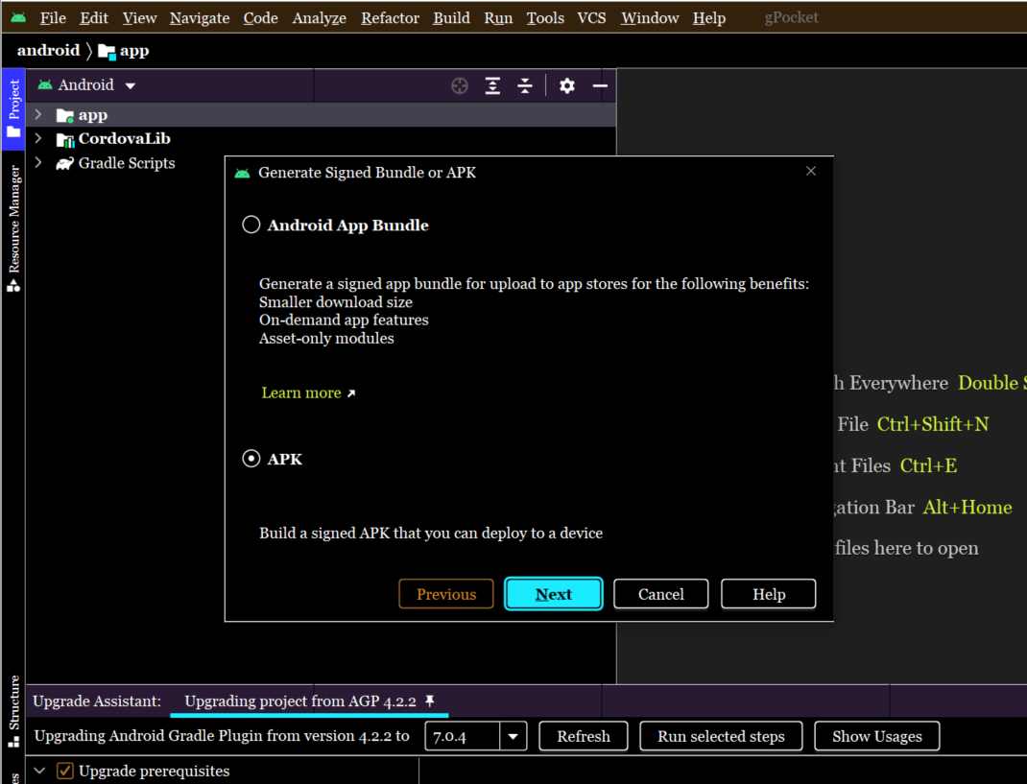The image size is (1027, 784).
Task: Switch to Upgrading project from AGP 4.2.2 tab
Action: coord(309,701)
